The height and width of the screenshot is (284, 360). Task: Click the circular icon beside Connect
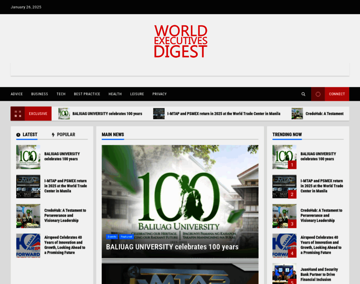(x=318, y=94)
